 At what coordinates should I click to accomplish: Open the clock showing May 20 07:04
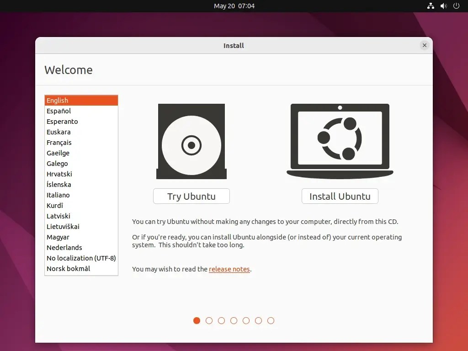234,6
